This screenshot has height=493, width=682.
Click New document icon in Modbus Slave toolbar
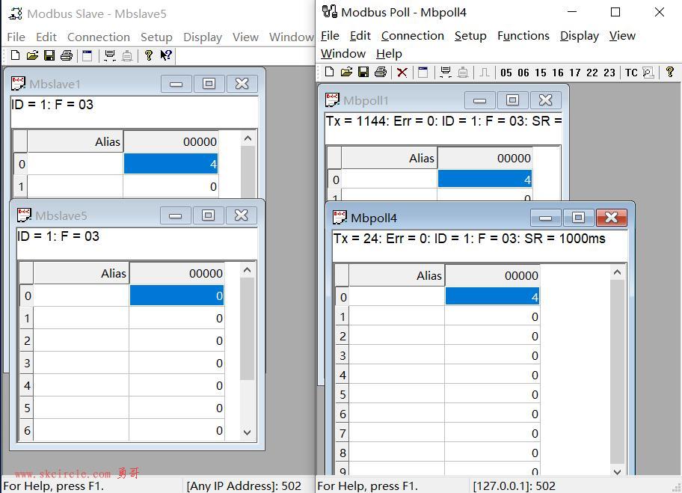pos(15,55)
